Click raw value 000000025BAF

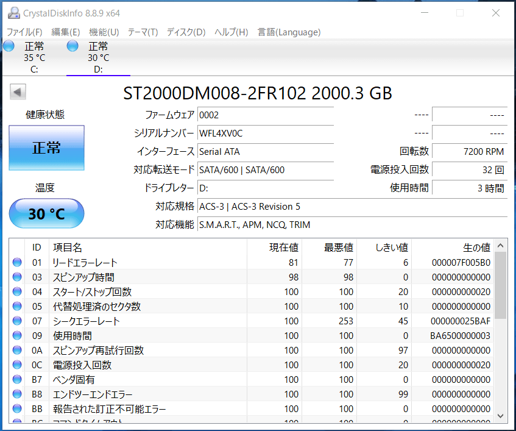click(461, 321)
